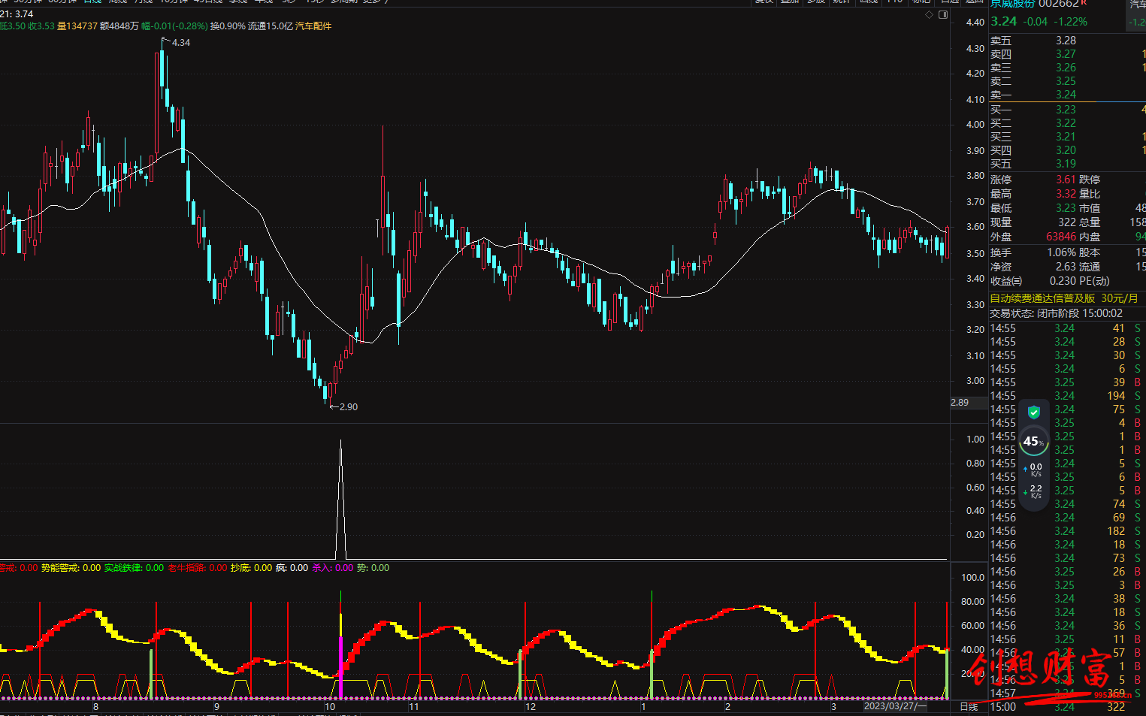The image size is (1146, 716).
Task: Click the 老牛指路: 0.00 indicator label
Action: point(197,568)
